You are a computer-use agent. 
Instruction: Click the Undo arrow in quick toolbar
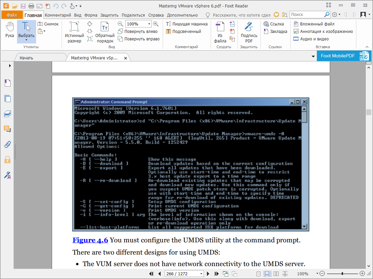pyautogui.click(x=56, y=6)
